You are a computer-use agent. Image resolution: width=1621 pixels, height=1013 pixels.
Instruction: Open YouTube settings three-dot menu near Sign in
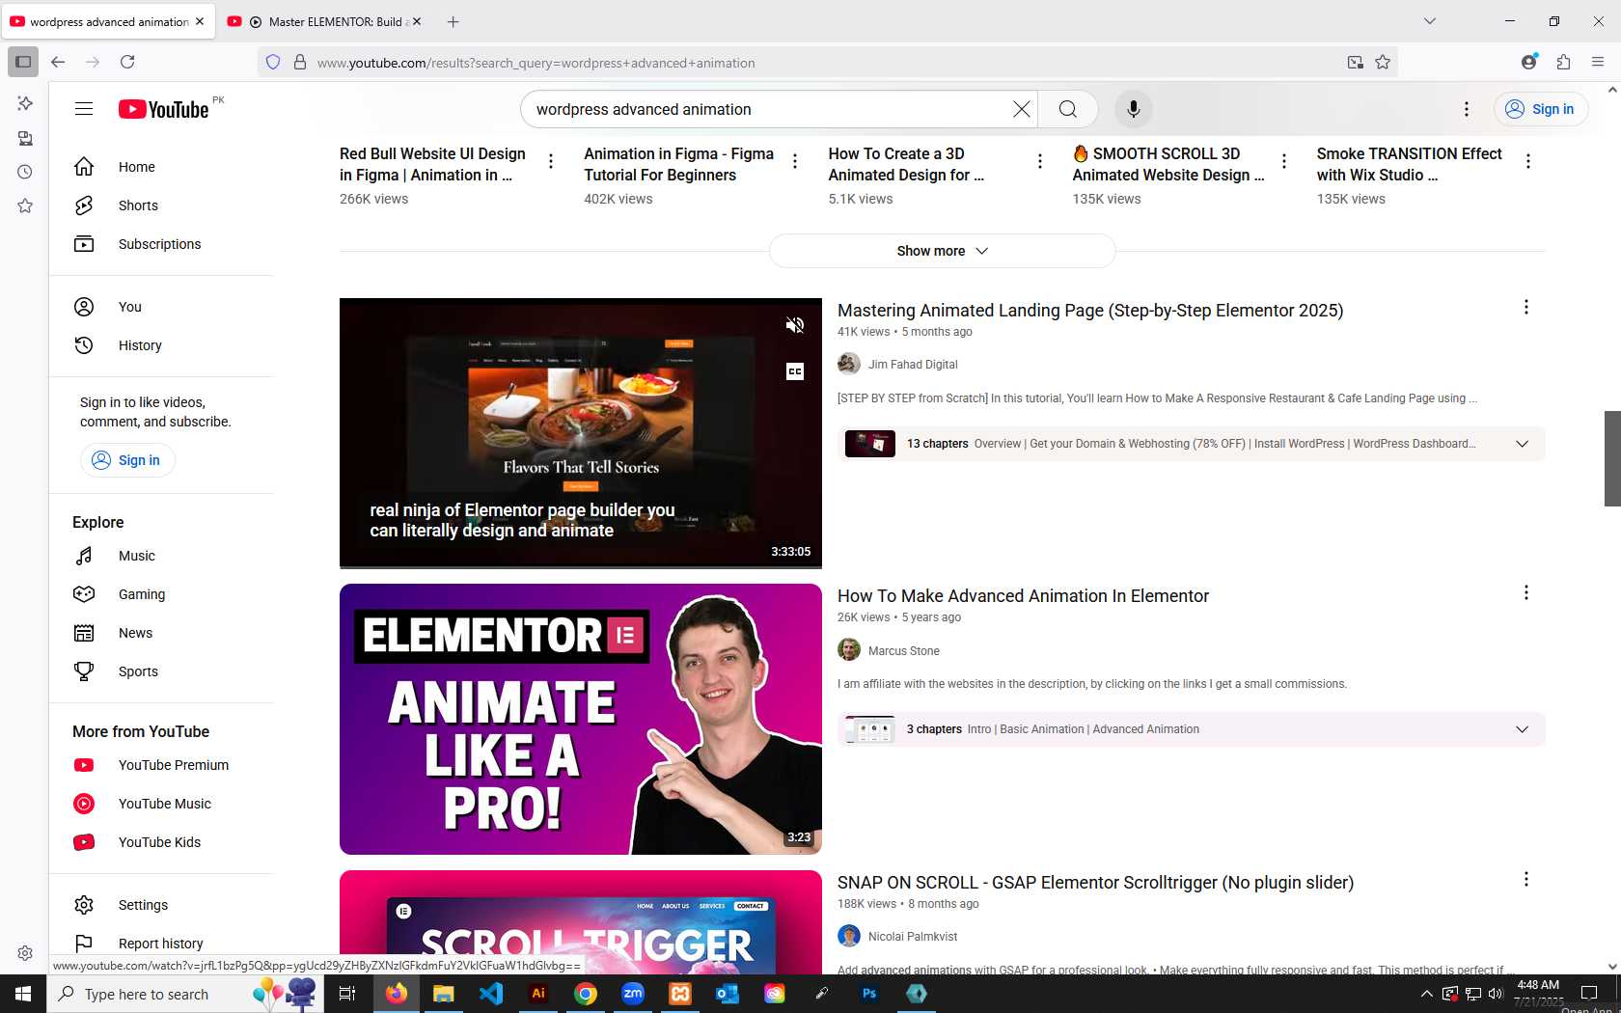coord(1467,109)
